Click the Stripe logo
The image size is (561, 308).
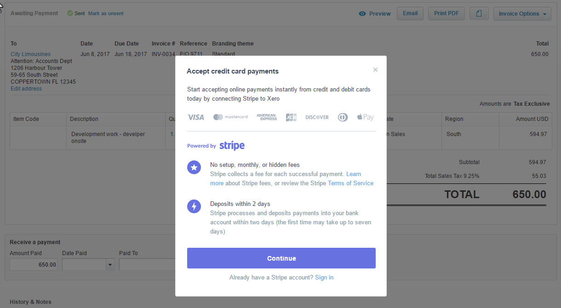tap(232, 146)
